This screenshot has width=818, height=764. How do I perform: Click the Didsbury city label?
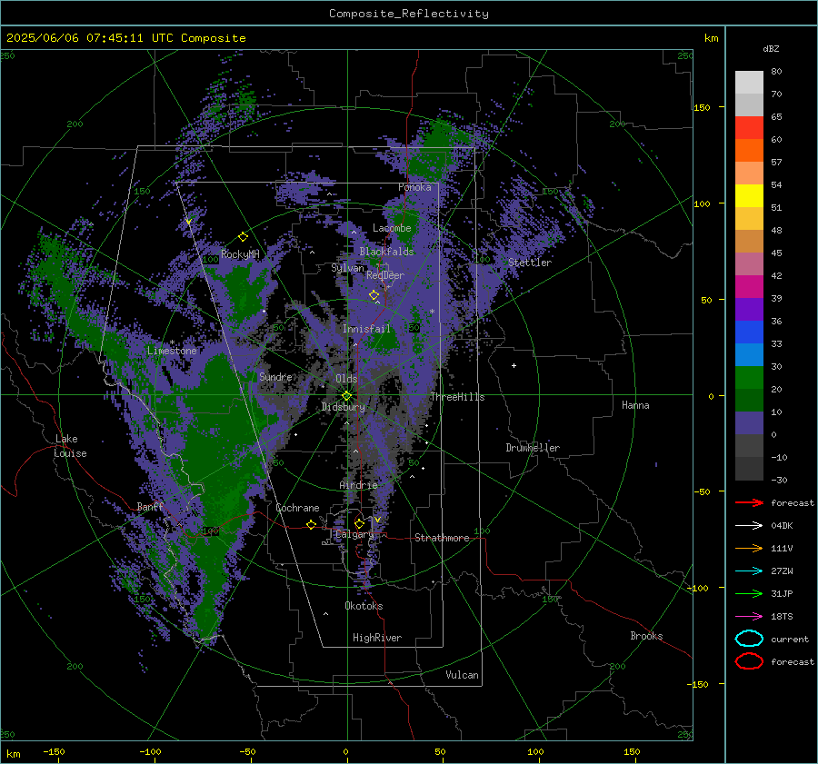[x=343, y=407]
